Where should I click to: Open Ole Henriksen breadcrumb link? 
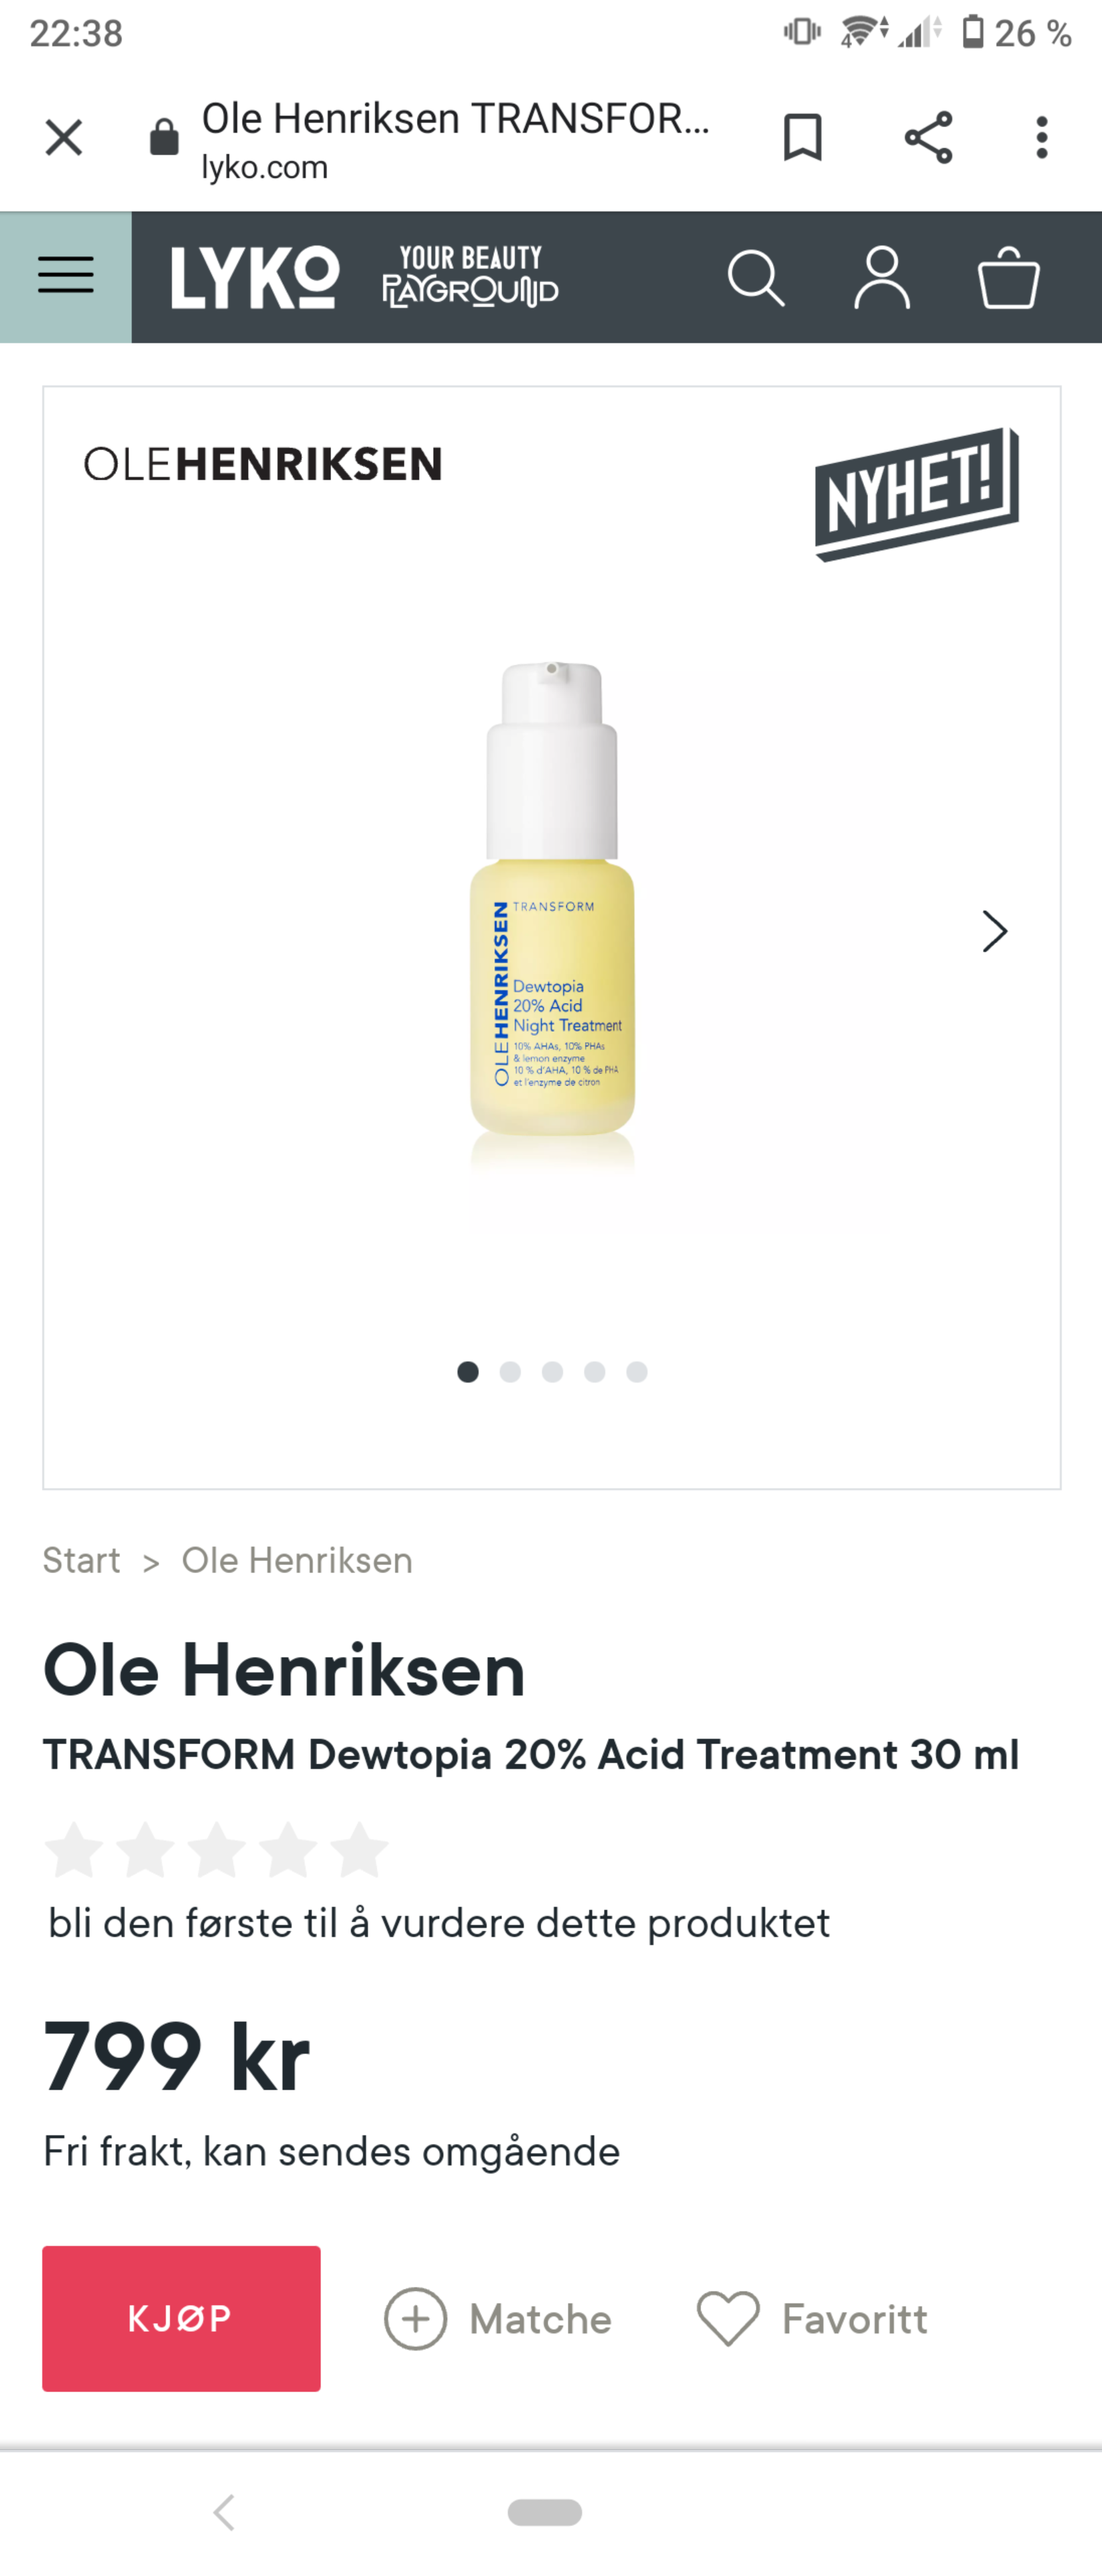[x=297, y=1560]
